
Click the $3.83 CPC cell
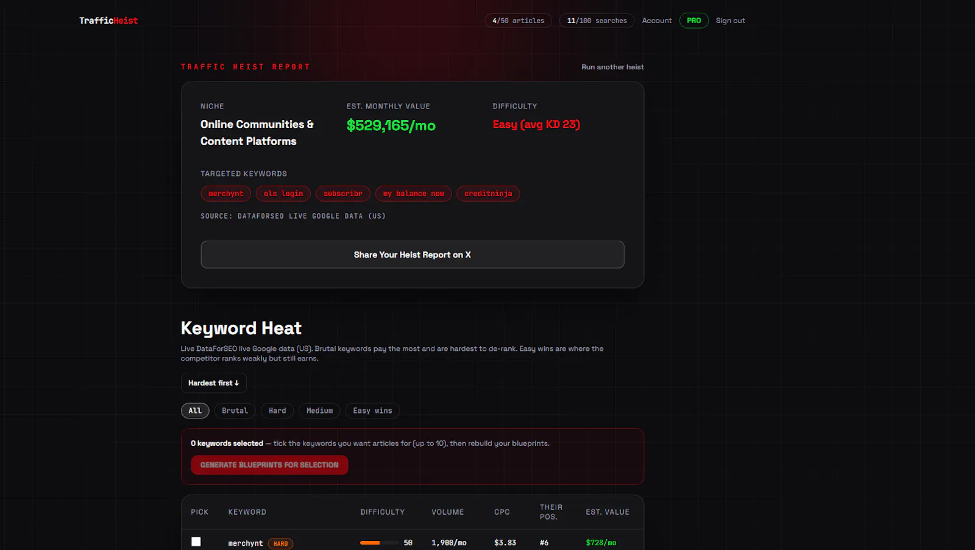click(x=505, y=543)
